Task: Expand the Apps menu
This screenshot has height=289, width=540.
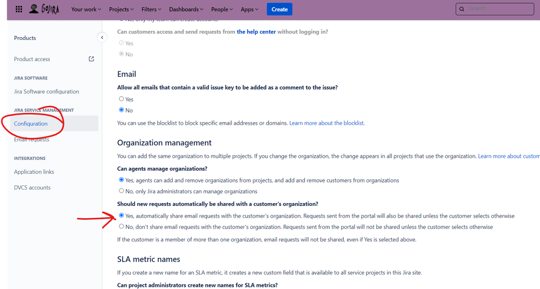Action: pyautogui.click(x=249, y=9)
